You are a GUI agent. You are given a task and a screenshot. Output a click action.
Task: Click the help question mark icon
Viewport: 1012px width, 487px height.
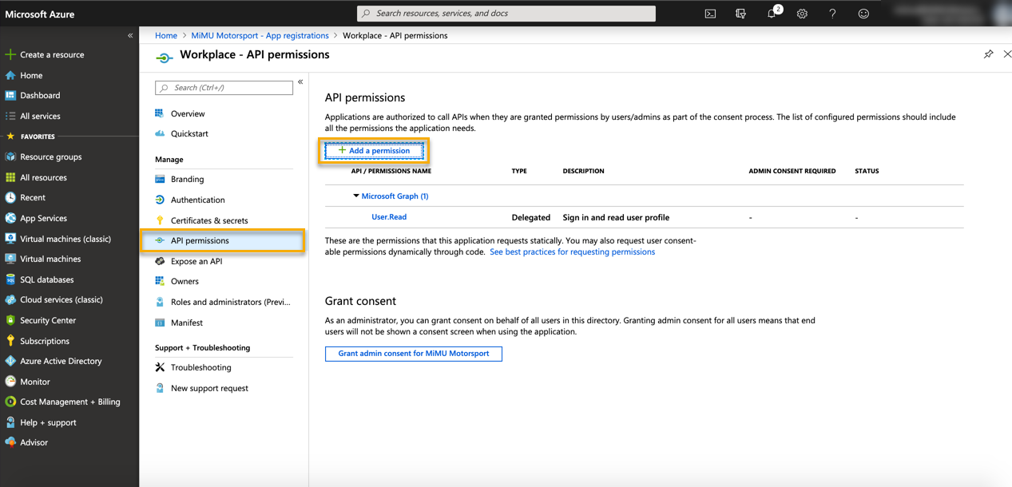coord(832,14)
